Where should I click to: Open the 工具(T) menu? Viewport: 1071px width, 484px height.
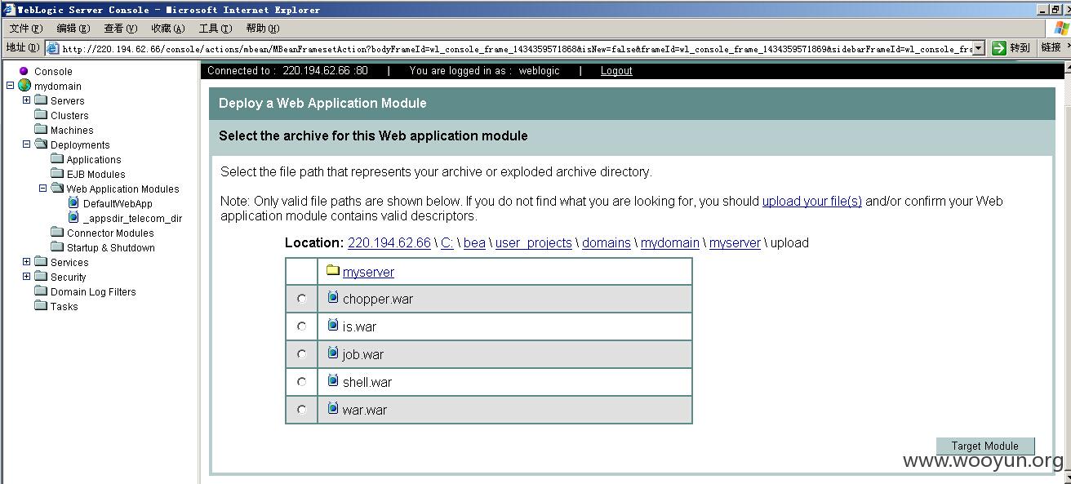point(216,29)
